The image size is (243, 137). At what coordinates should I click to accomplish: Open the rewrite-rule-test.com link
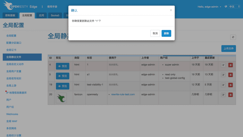(x=123, y=94)
